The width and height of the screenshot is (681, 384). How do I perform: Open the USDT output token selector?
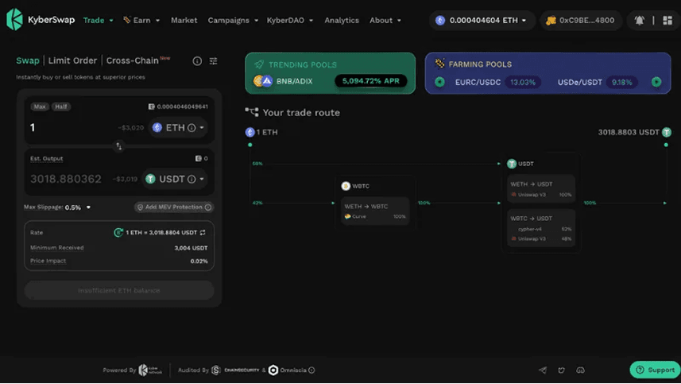pos(175,179)
